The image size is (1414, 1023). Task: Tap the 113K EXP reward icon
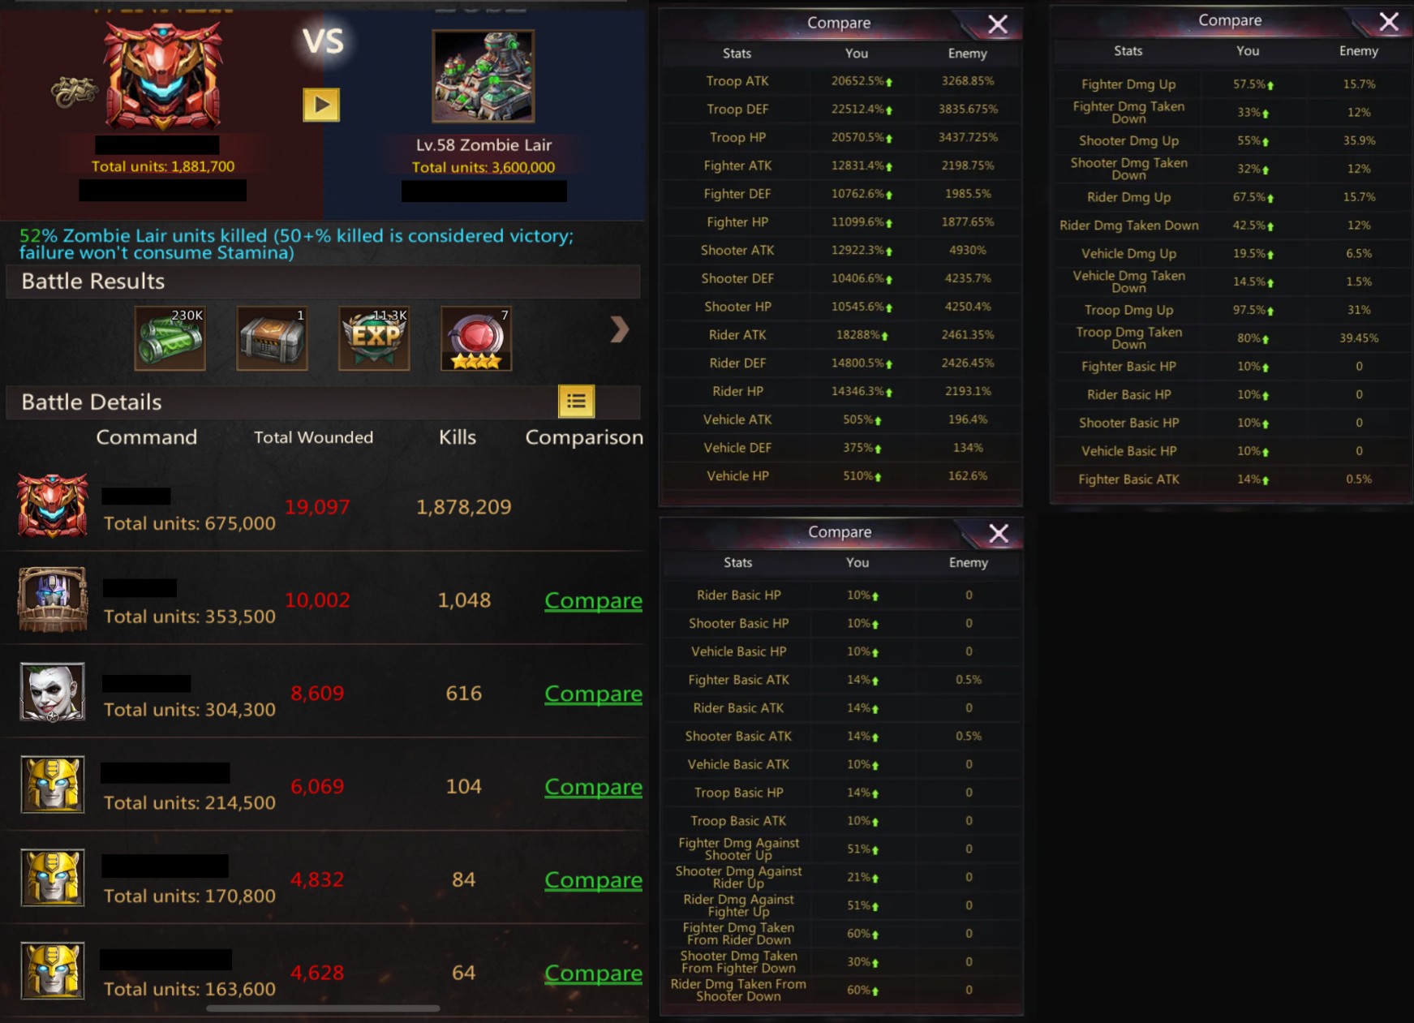[x=374, y=338]
